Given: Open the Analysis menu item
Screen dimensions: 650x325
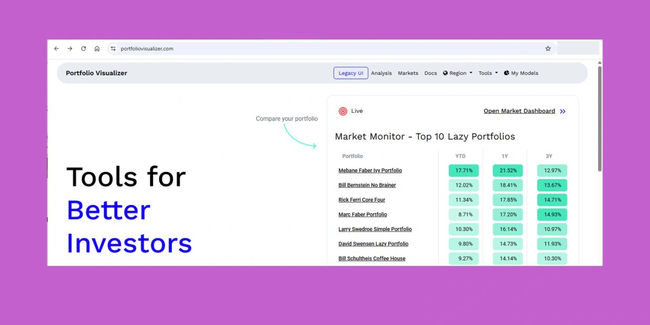Looking at the screenshot, I should click(381, 73).
